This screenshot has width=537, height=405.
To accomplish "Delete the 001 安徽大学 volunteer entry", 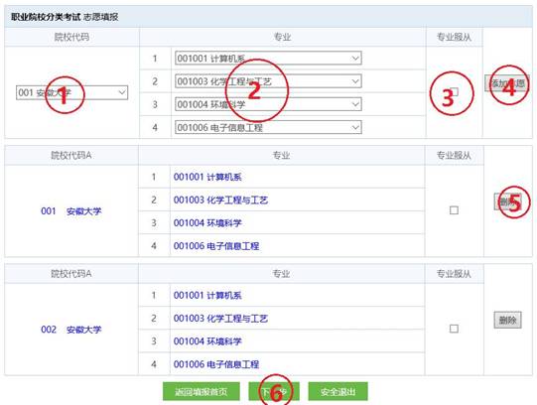I will 508,202.
